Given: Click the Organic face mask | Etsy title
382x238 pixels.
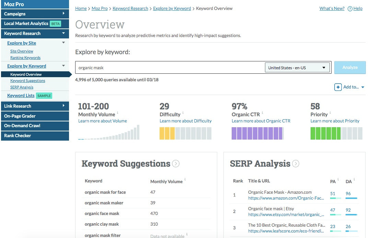Looking at the screenshot, I should [271, 209].
